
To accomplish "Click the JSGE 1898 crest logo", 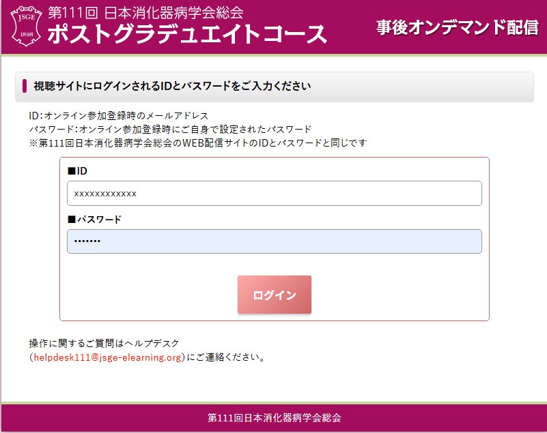I will [x=27, y=26].
